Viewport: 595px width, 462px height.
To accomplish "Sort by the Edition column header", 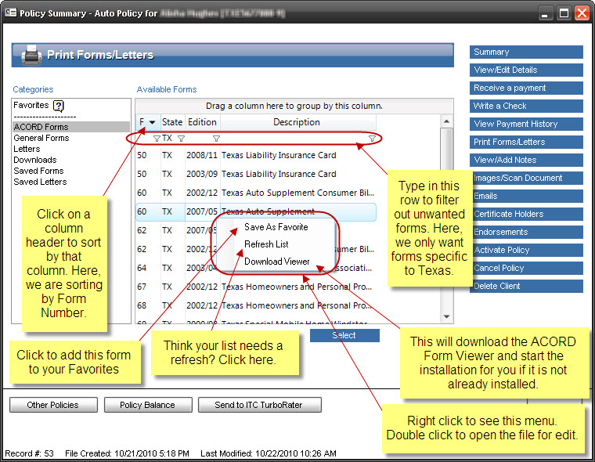I will [x=202, y=122].
